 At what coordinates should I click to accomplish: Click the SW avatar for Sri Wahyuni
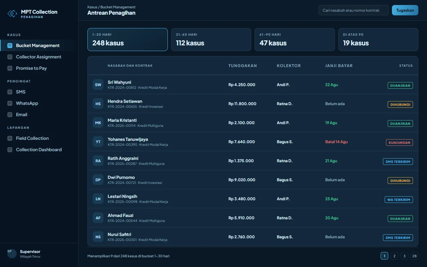(x=98, y=85)
